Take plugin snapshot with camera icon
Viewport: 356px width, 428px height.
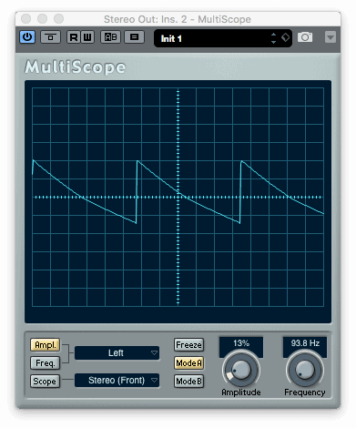pos(305,37)
